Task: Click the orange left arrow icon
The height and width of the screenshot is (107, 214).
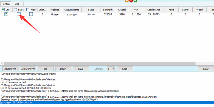Action: click(x=127, y=1)
